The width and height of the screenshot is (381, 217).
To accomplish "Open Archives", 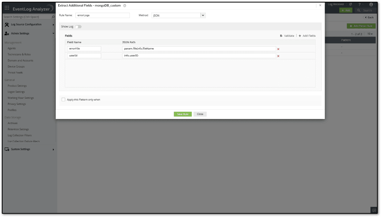I will pyautogui.click(x=12, y=123).
